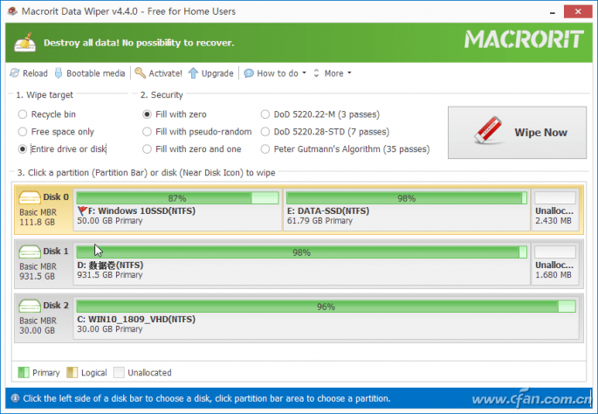The width and height of the screenshot is (598, 414).
Task: Select the Disk 1 drive icon
Action: (x=31, y=252)
